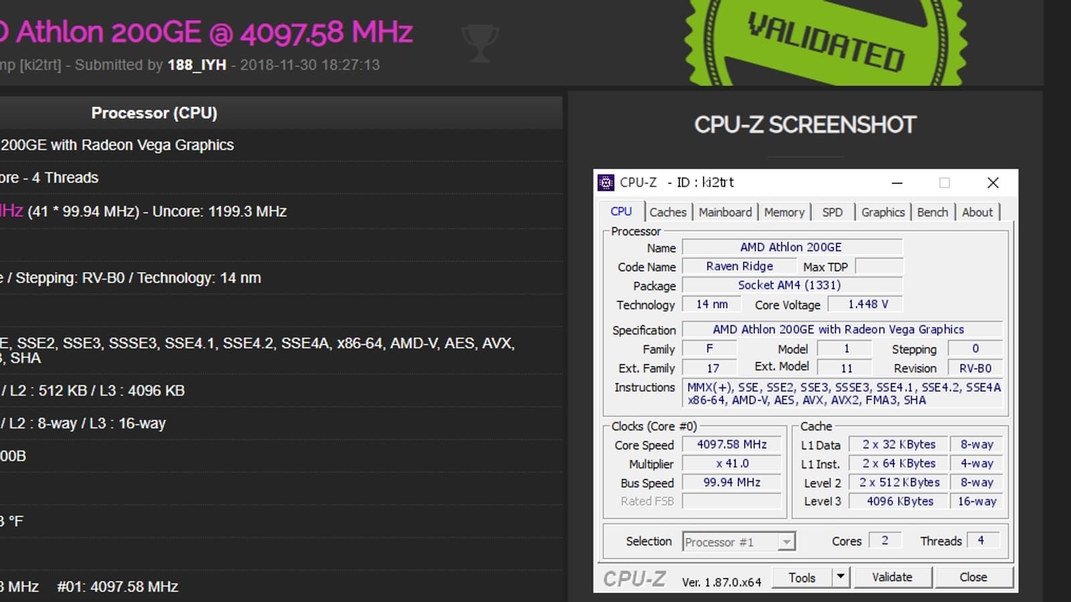Open the Tools dropdown arrow
The width and height of the screenshot is (1071, 602).
coord(840,576)
